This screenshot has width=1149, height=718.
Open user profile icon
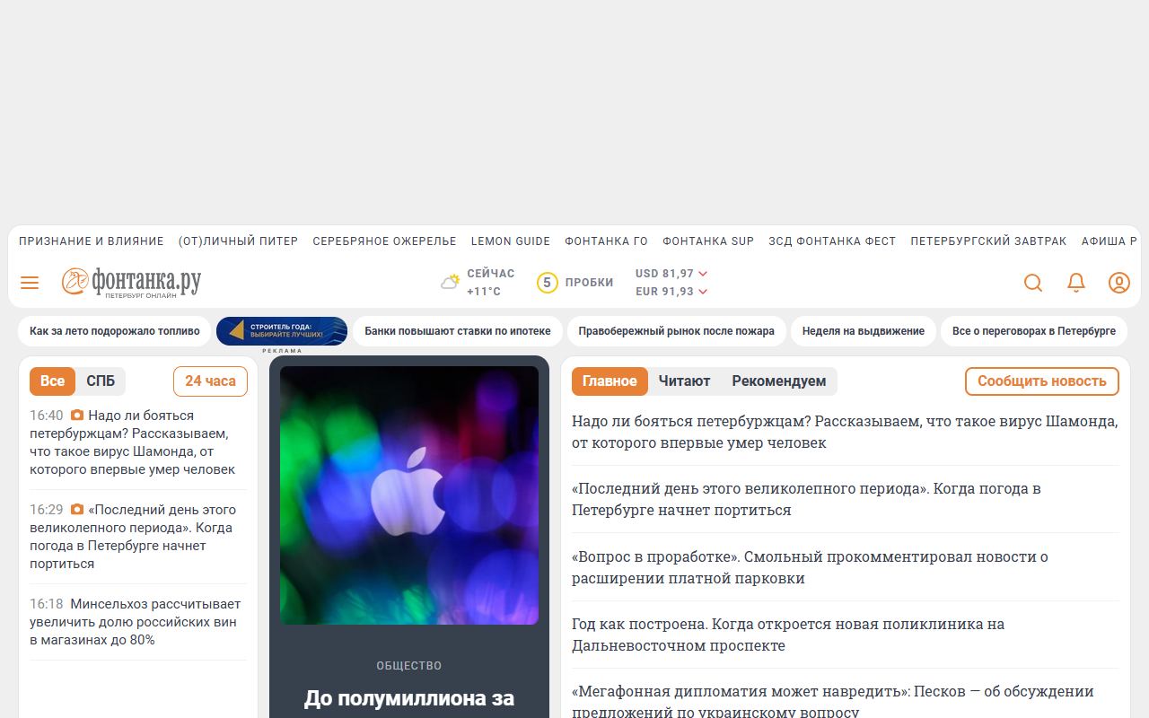click(1119, 283)
